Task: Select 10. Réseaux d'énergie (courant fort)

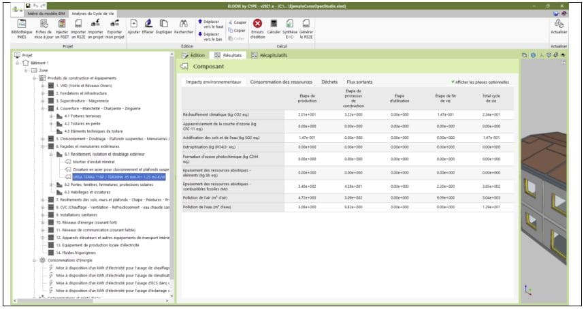Action: tap(86, 223)
